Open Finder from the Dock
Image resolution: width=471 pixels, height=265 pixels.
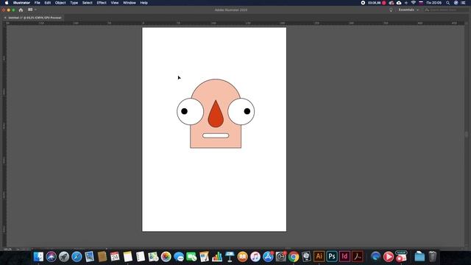coord(38,257)
